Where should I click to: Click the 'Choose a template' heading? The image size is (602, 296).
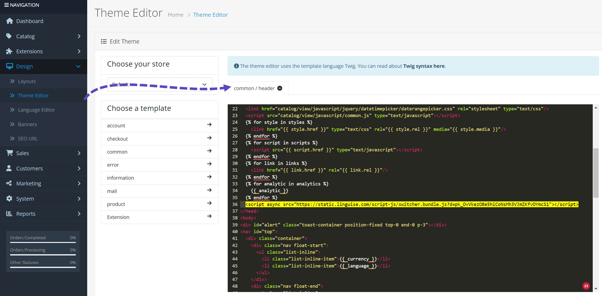pos(139,108)
